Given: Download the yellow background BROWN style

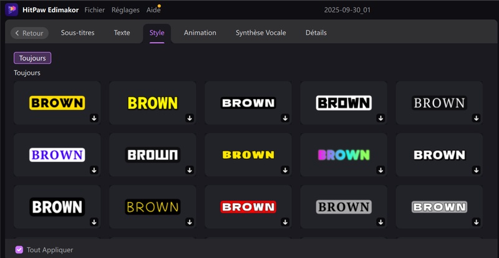Looking at the screenshot, I should (x=94, y=117).
